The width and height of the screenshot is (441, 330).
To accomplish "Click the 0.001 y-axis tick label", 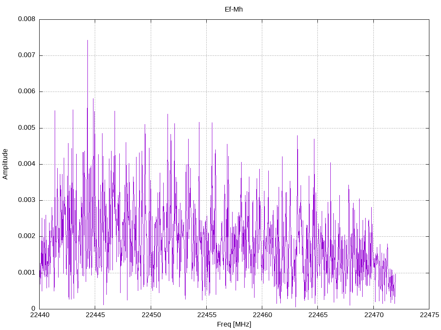I will coord(26,272).
